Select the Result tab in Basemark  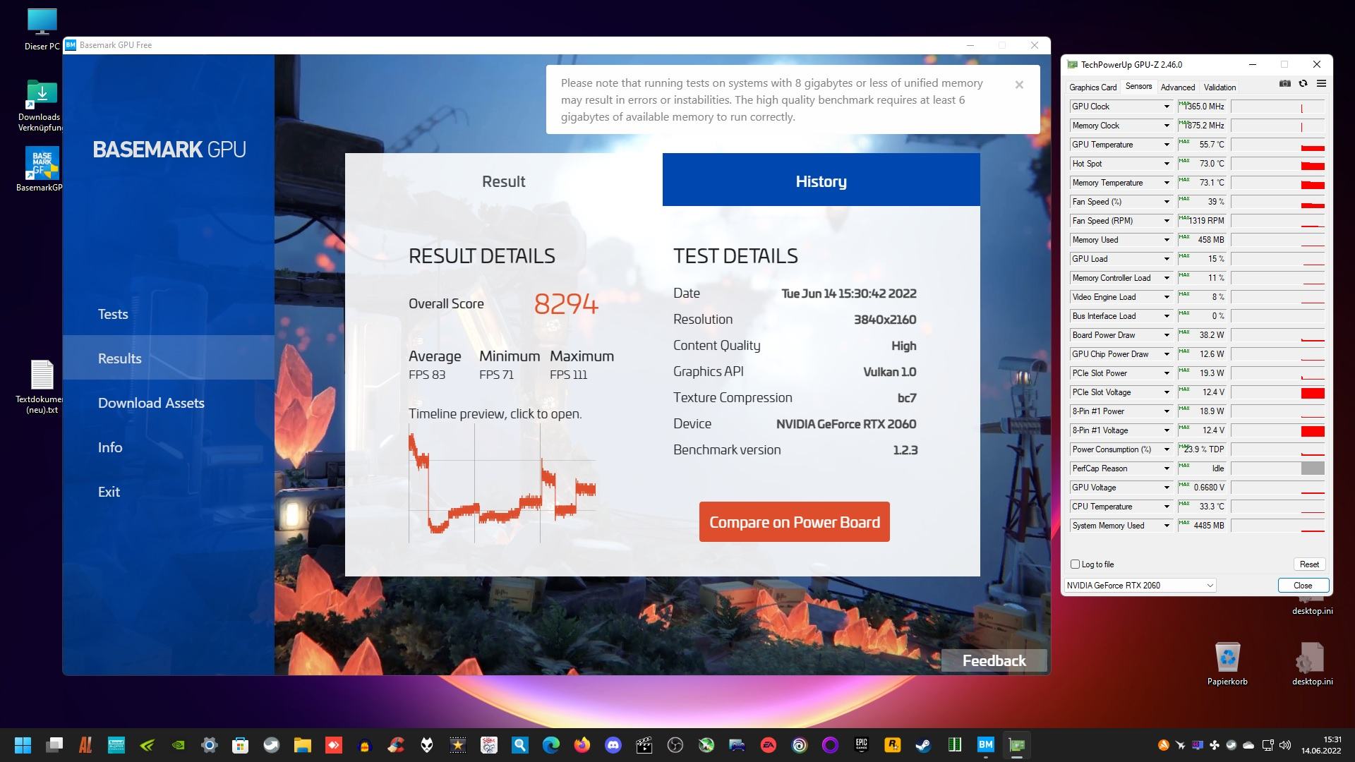point(504,181)
